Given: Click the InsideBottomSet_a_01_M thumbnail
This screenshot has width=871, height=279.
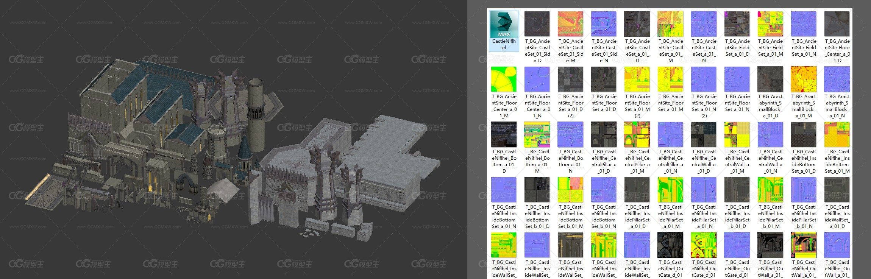Looking at the screenshot, I should point(837,135).
